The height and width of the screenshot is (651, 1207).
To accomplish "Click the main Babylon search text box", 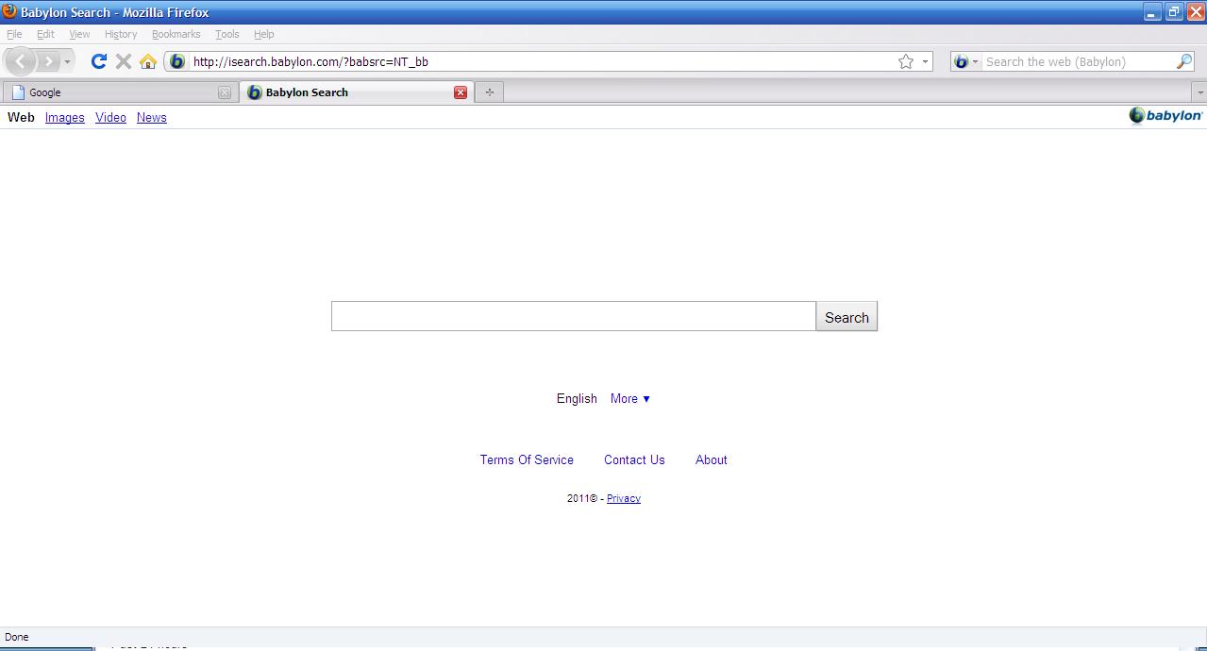I will [573, 317].
